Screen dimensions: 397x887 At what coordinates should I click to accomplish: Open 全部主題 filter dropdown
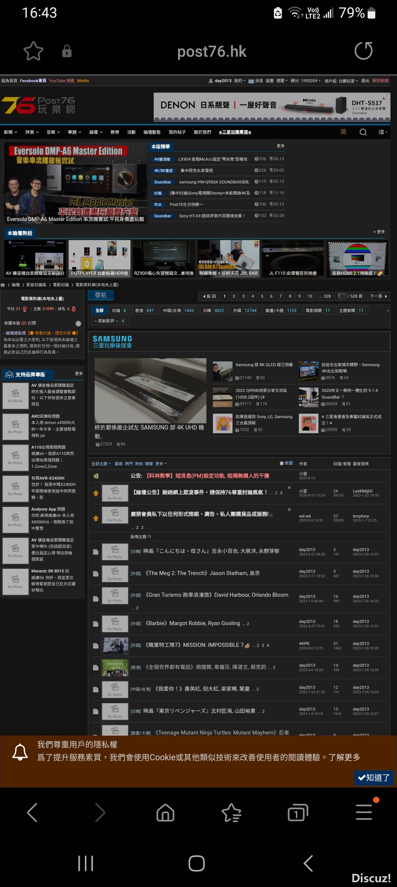coord(101,464)
